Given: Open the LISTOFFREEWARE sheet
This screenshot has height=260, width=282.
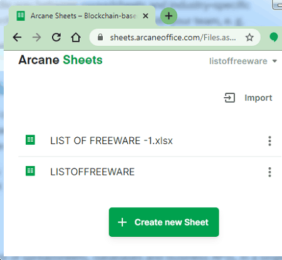Looking at the screenshot, I should coord(92,172).
